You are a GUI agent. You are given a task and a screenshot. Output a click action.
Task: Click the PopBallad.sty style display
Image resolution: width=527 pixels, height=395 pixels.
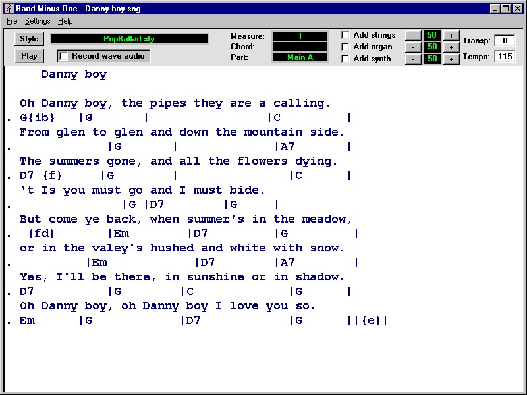pyautogui.click(x=129, y=39)
